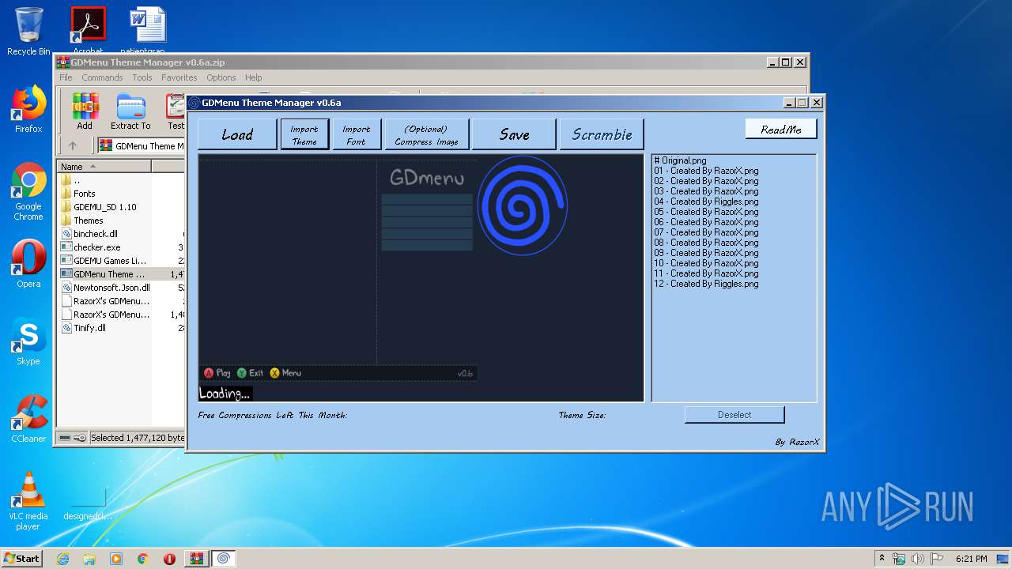Select '08 - Created By RazorX.png'
Viewport: 1012px width, 569px height.
pyautogui.click(x=706, y=243)
